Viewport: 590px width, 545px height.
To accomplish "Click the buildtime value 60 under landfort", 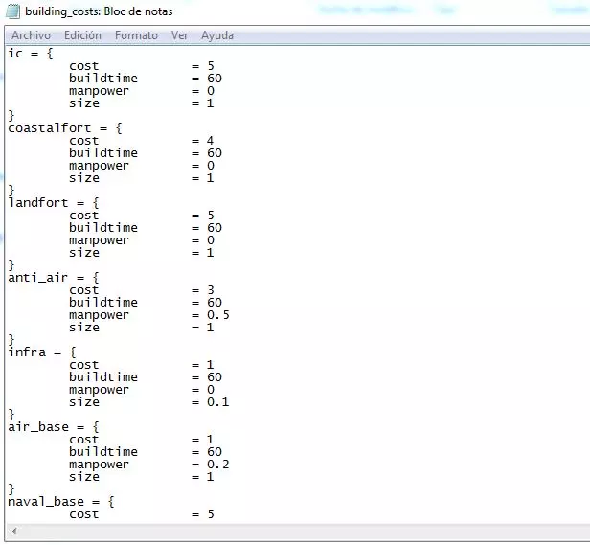I will (215, 228).
